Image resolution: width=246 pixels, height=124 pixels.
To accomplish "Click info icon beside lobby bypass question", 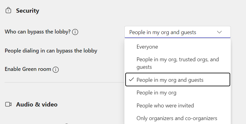I will (75, 32).
